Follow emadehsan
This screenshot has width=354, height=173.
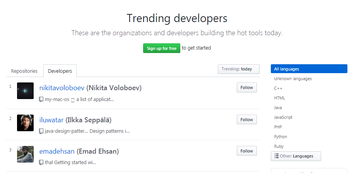pyautogui.click(x=246, y=151)
